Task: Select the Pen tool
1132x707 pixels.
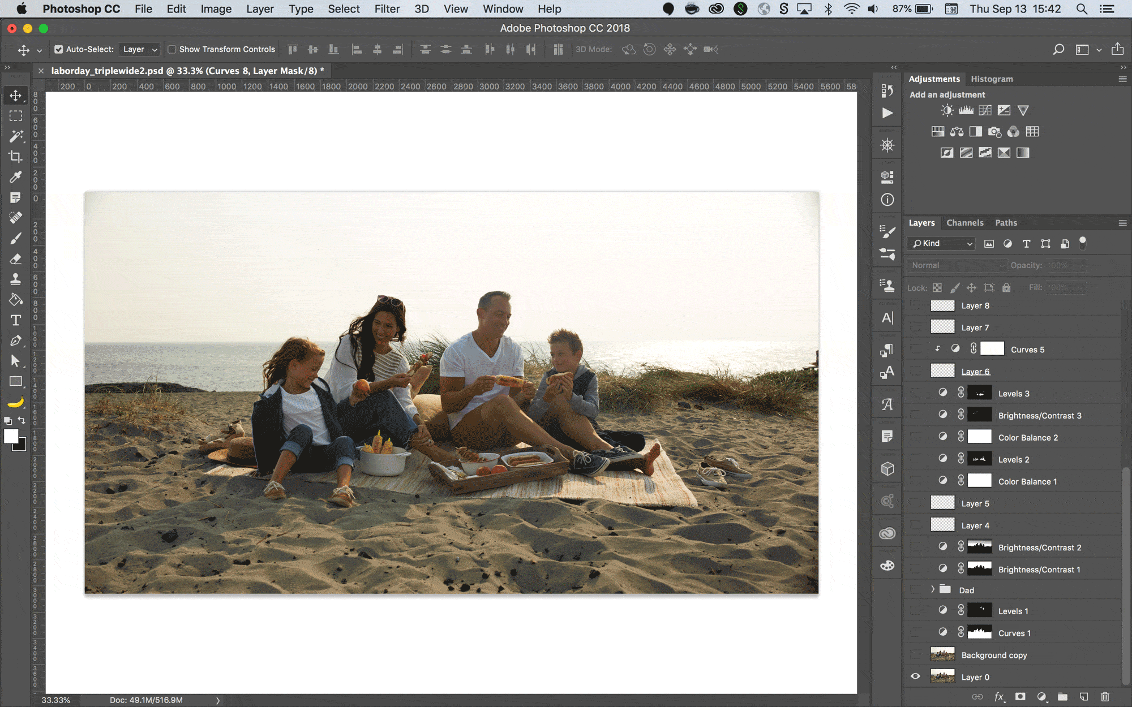Action: coord(16,340)
